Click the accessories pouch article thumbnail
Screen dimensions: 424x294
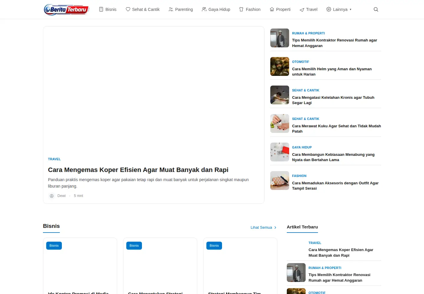point(280,181)
